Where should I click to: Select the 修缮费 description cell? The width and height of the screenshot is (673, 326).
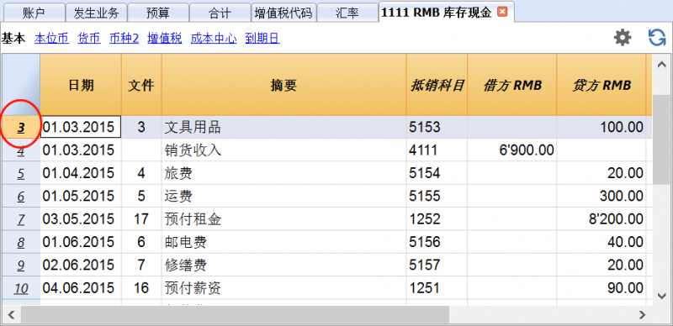tap(284, 266)
